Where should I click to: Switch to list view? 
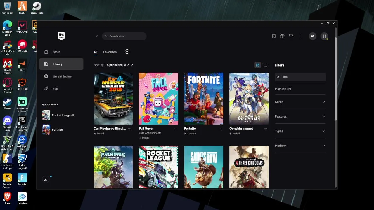pos(265,65)
